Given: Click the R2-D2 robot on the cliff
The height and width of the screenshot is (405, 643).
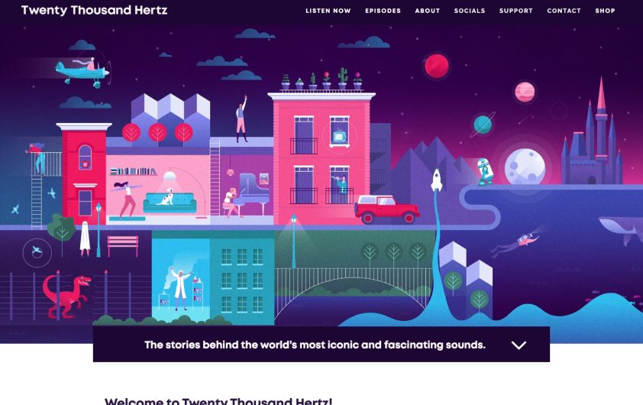Looking at the screenshot, I should 485,171.
